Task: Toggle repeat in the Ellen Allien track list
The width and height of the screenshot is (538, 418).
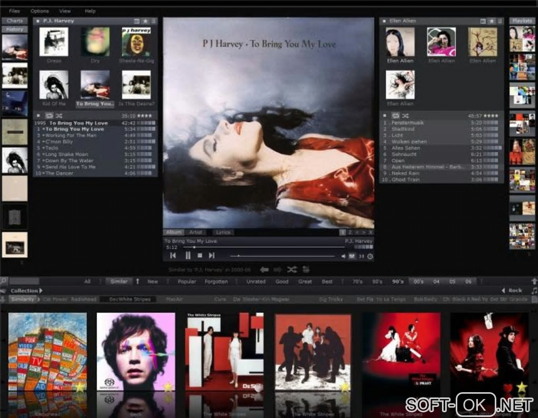Action: click(x=396, y=115)
